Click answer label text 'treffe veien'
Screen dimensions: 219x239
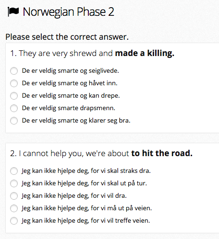click(x=132, y=221)
